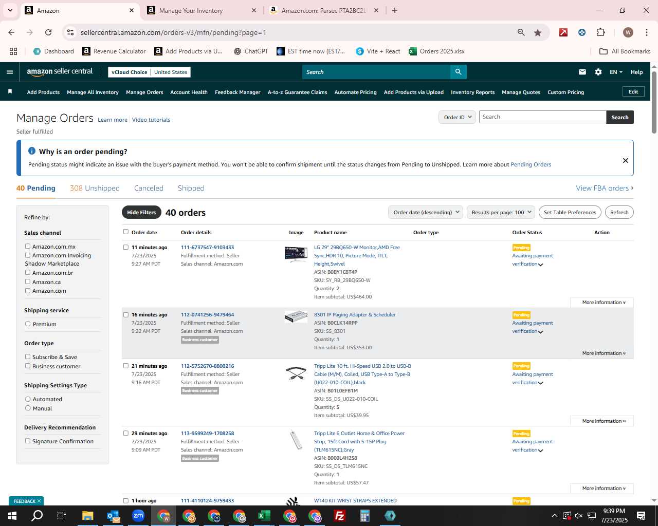658x526 pixels.
Task: Check the Subscribe & Save filter
Action: 28,356
